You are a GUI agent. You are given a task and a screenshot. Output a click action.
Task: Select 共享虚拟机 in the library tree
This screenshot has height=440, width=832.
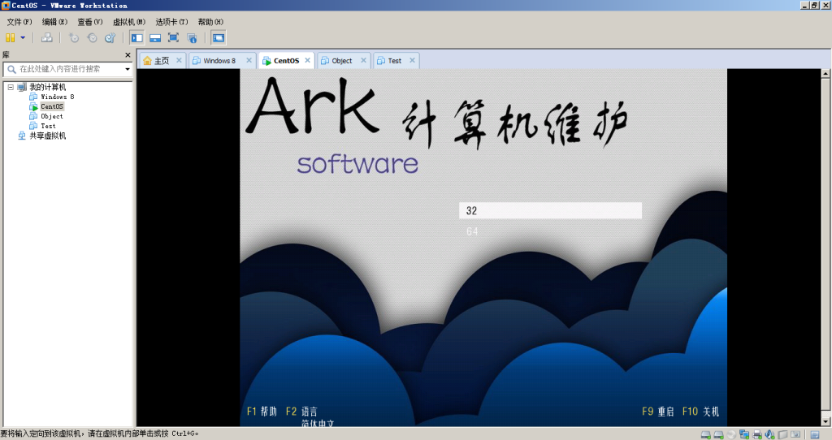coord(47,136)
